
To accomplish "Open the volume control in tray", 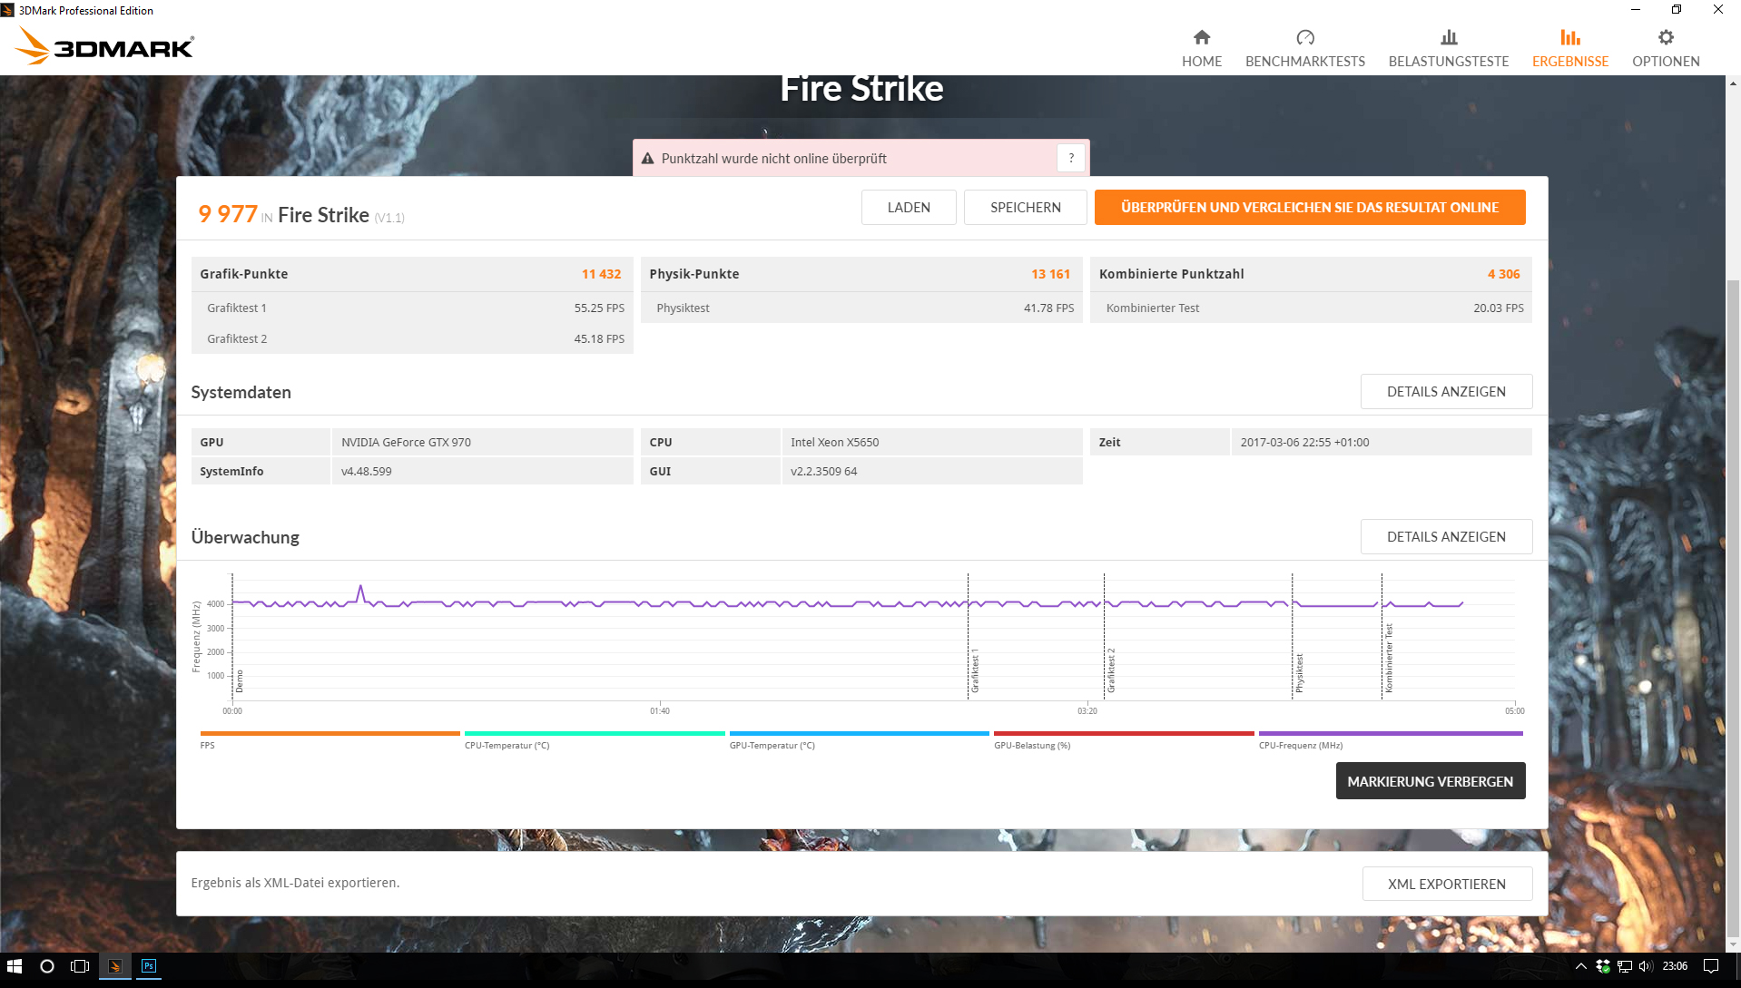I will click(1646, 966).
